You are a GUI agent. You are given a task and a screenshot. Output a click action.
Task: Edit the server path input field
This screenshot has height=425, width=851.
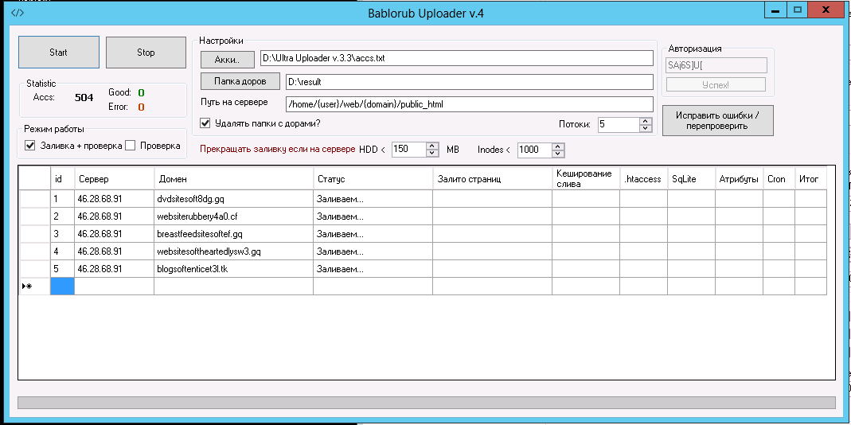[x=469, y=104]
